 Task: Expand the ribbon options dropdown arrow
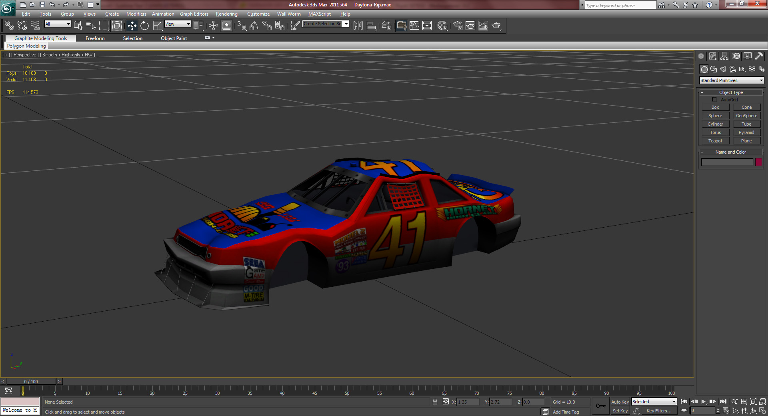(214, 38)
